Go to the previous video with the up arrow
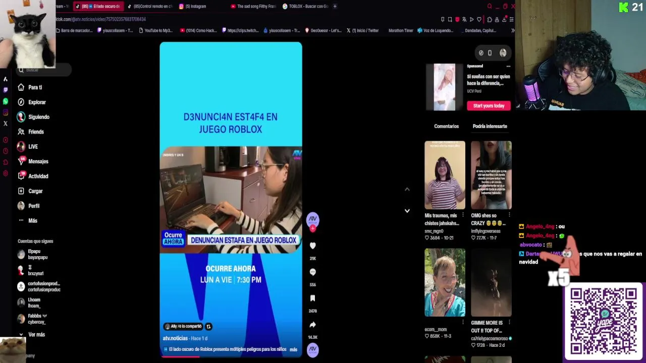The height and width of the screenshot is (363, 646). [407, 189]
